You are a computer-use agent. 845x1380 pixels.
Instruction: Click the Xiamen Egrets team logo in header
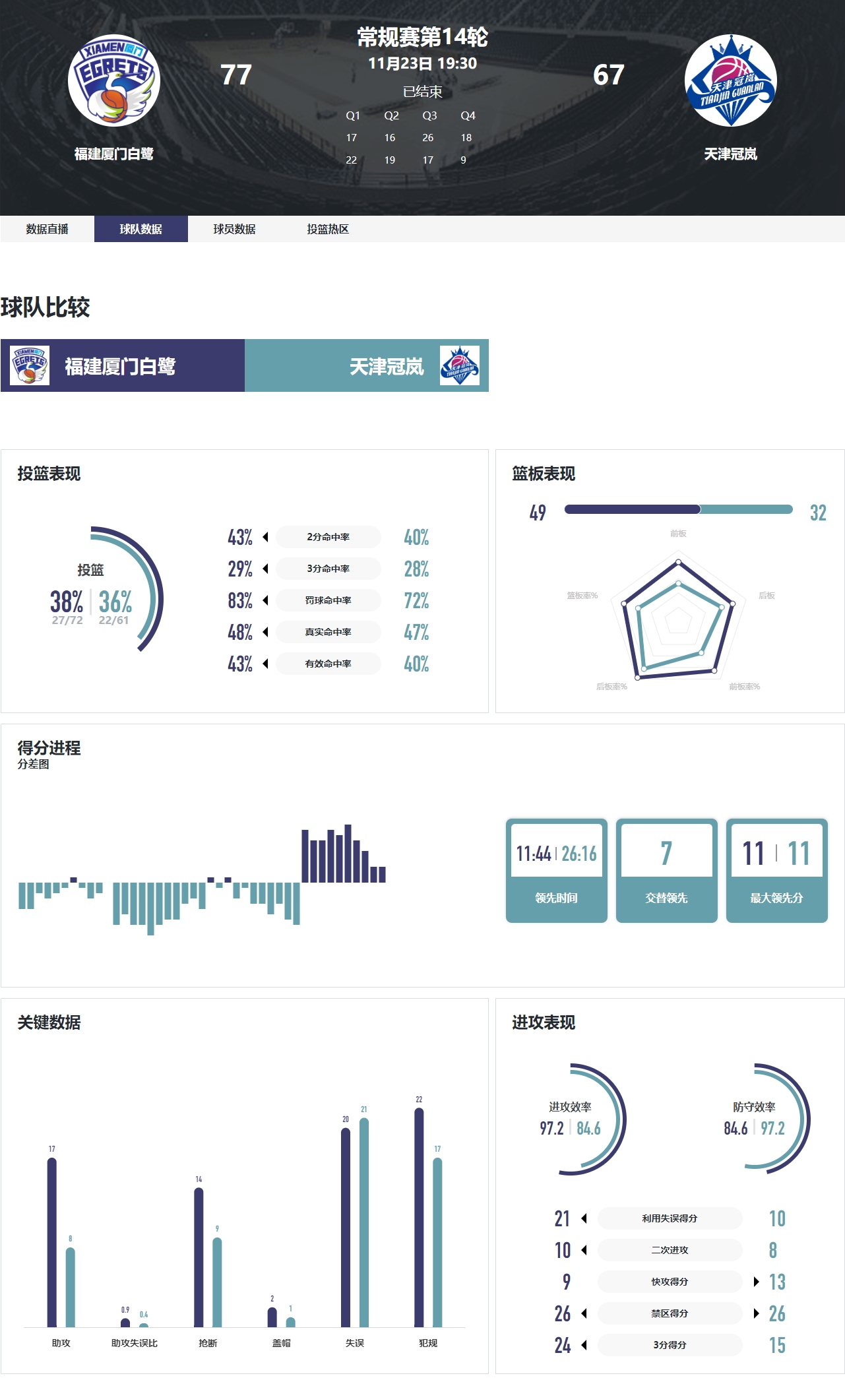(114, 80)
